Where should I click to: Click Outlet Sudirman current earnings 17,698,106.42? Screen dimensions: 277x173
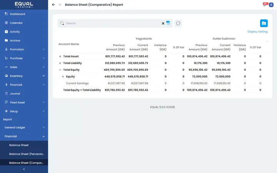(222, 83)
